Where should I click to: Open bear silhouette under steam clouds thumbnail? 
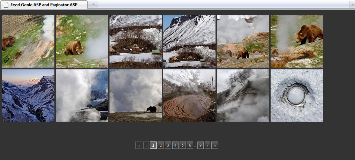point(136,96)
